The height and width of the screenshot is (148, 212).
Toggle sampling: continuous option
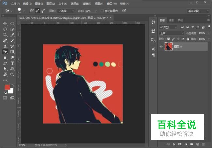[32, 11]
